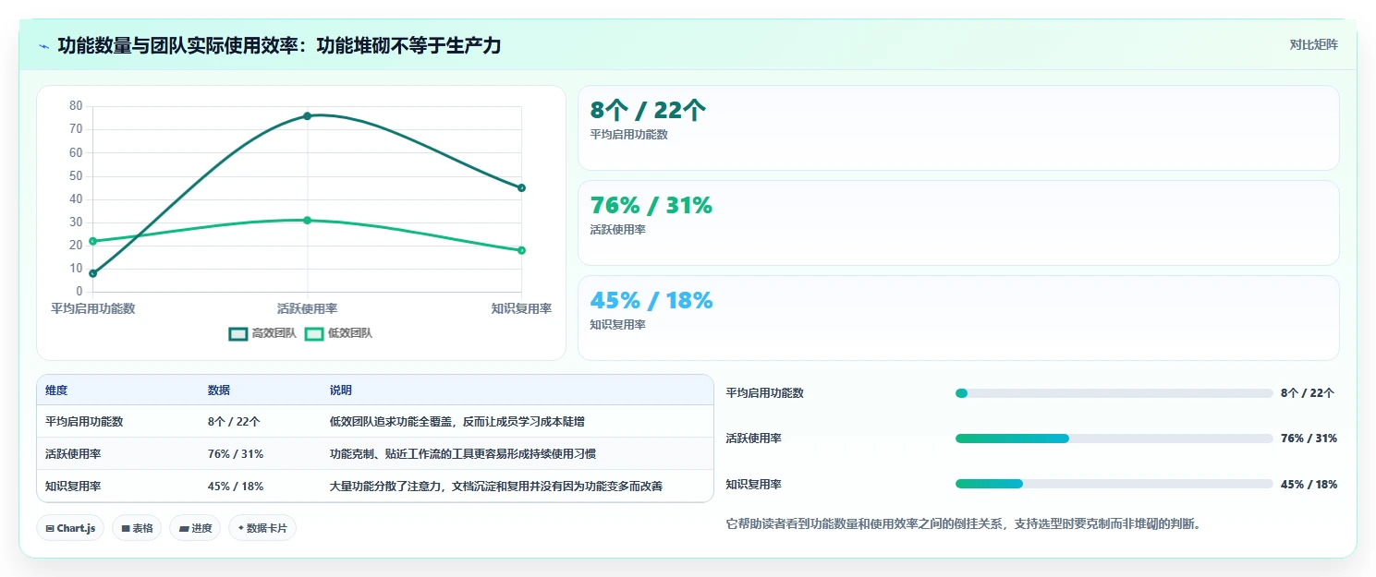Click the 低效团队 point at 知识复用率

521,250
